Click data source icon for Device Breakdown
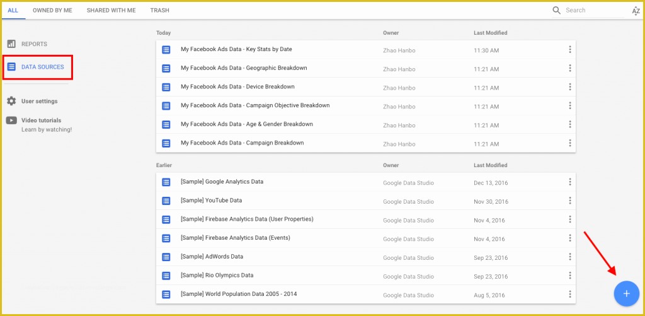The width and height of the screenshot is (645, 316). point(166,87)
